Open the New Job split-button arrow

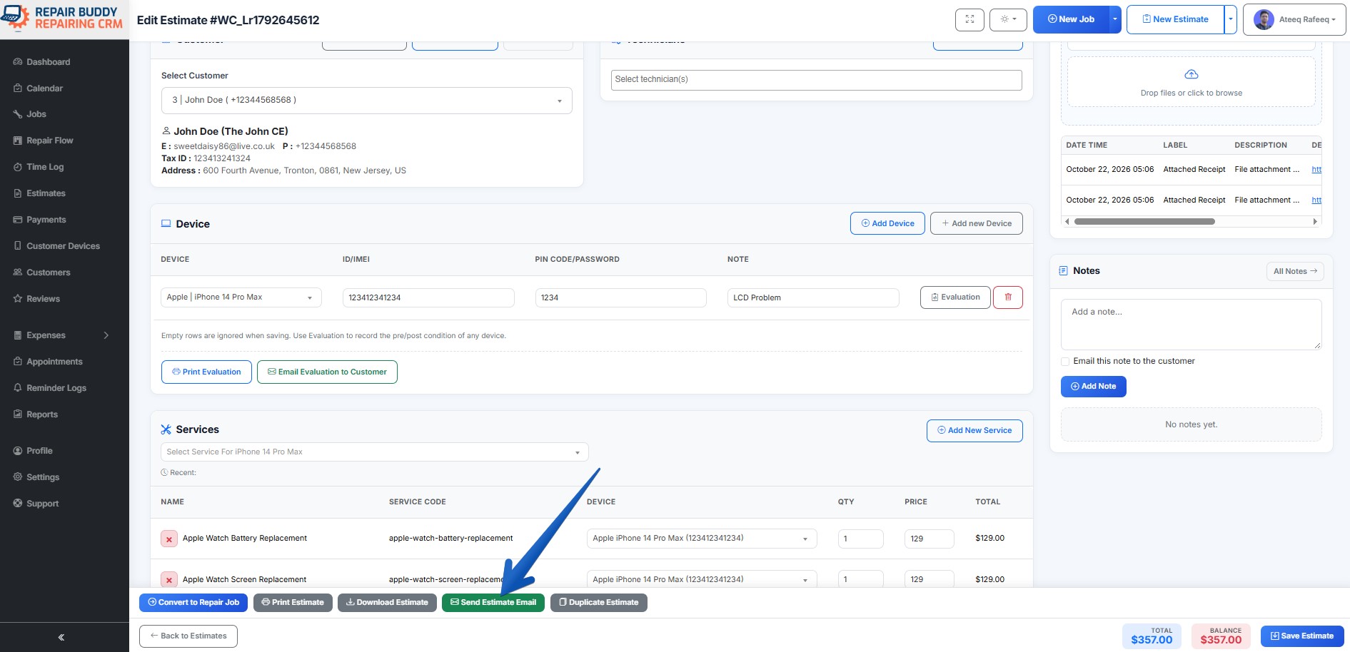coord(1114,19)
